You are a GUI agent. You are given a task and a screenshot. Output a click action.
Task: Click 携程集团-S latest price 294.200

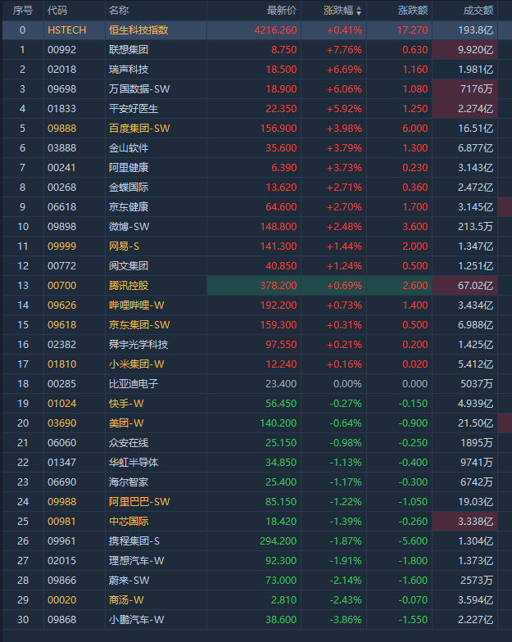(277, 540)
